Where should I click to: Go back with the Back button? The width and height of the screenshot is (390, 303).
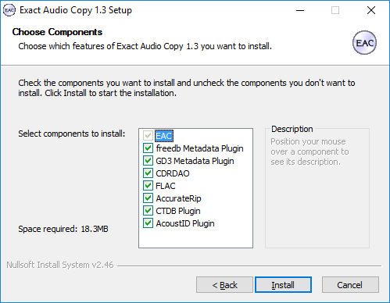(x=224, y=285)
